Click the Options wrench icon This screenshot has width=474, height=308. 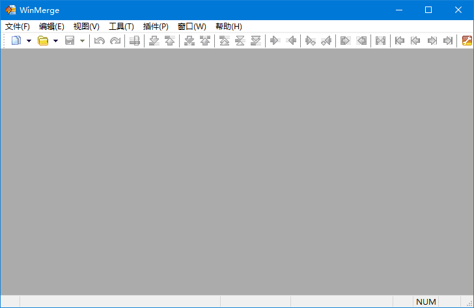pos(466,41)
